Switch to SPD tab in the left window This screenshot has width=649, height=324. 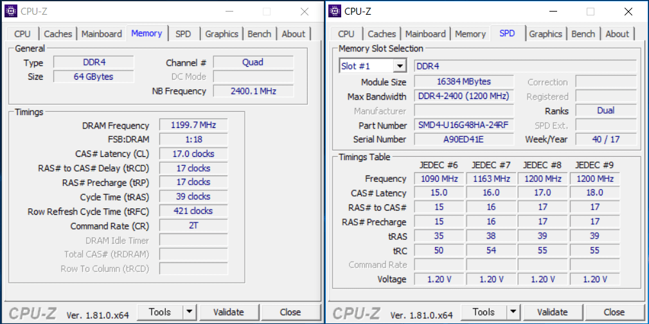click(183, 34)
